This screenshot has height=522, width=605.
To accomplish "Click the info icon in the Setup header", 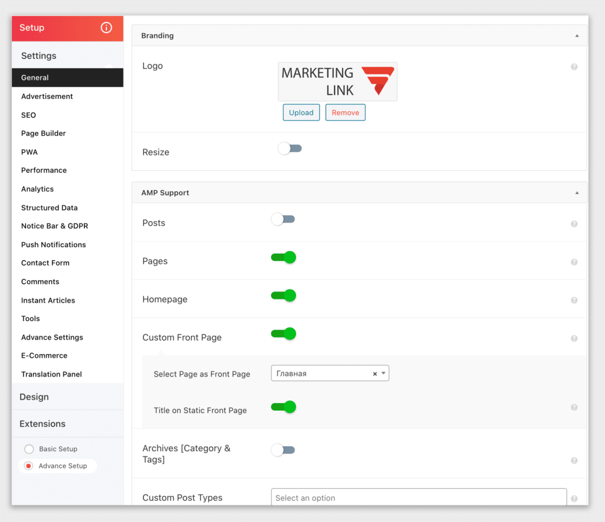I will [x=106, y=28].
